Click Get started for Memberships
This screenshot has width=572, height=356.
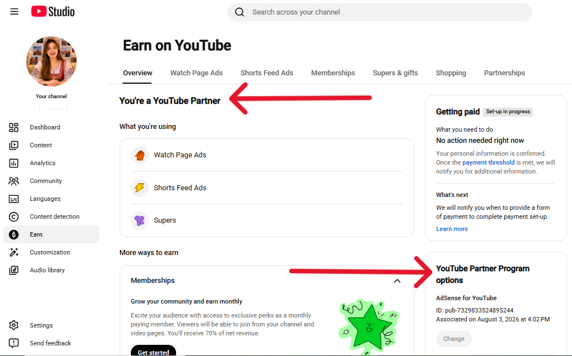click(153, 352)
